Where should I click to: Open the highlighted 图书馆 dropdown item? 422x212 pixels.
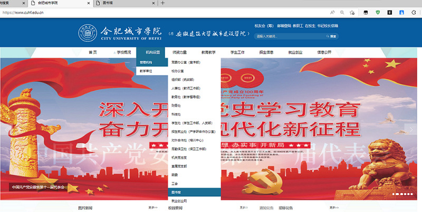coord(194,192)
